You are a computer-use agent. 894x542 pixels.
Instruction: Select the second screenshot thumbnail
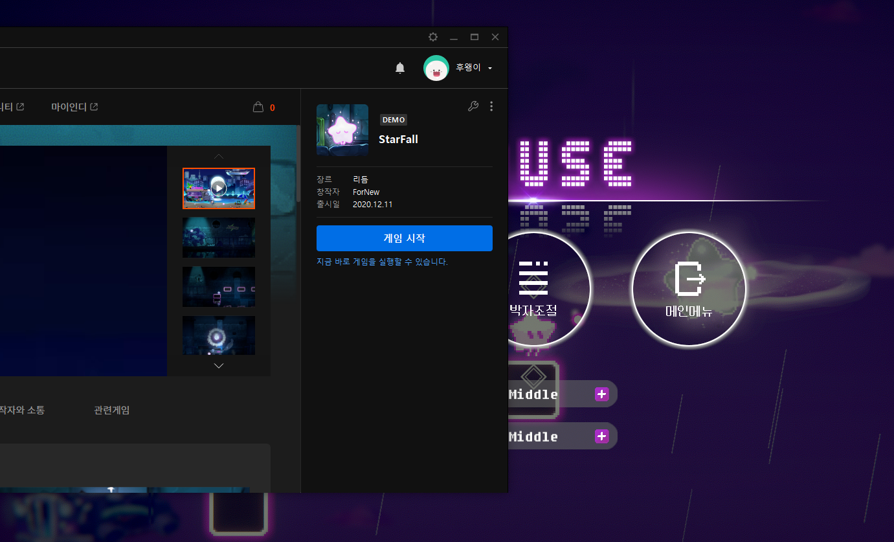219,238
